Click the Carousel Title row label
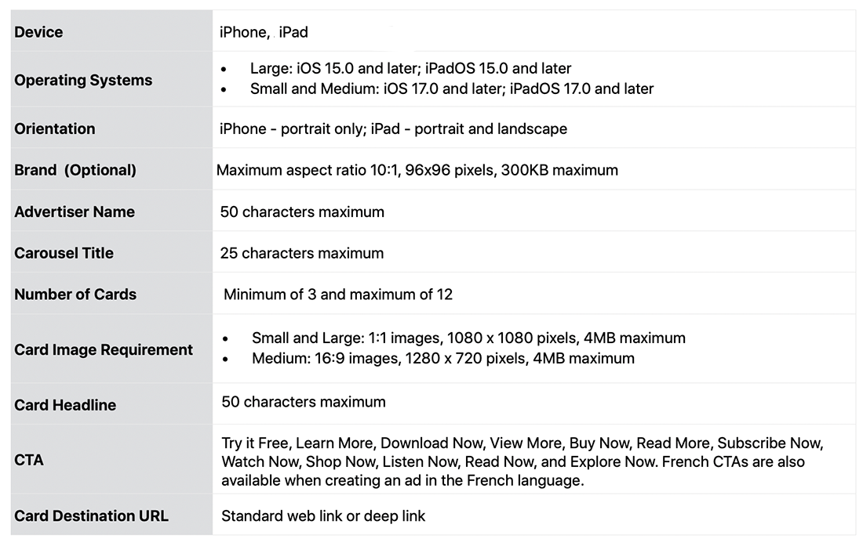Screen dimensions: 863x546 [64, 253]
